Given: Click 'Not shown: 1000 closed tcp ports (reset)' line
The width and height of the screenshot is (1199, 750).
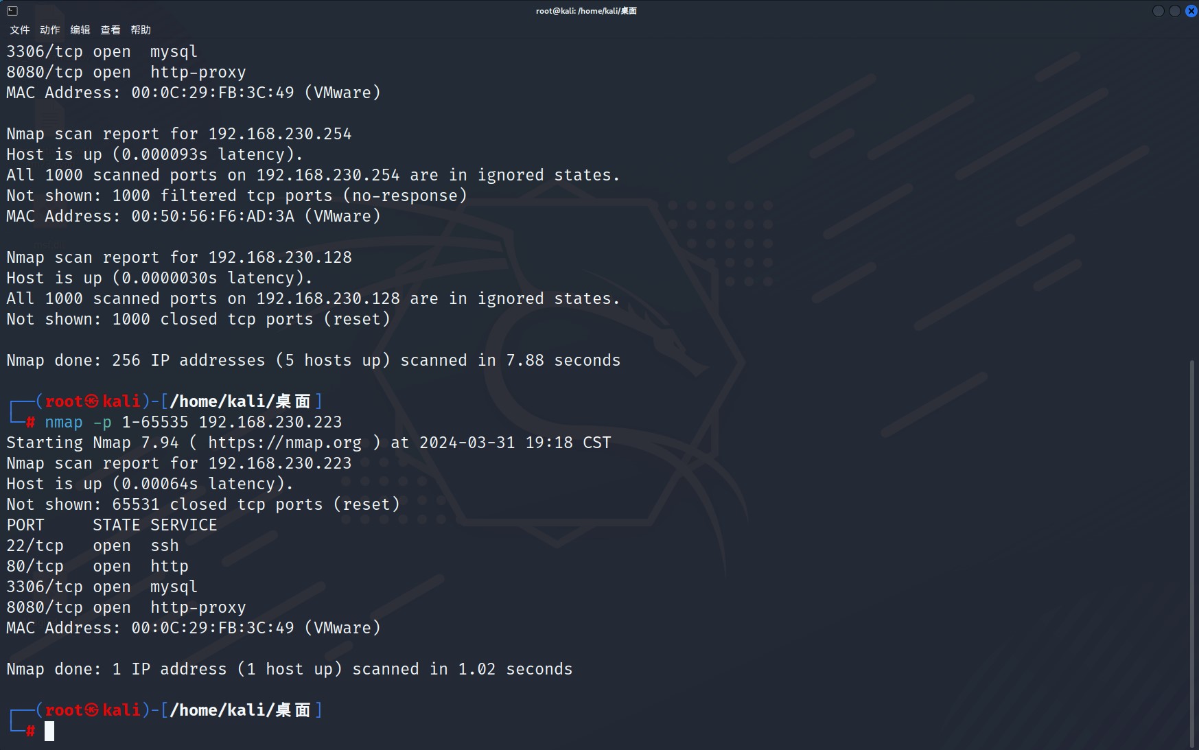Looking at the screenshot, I should pyautogui.click(x=198, y=319).
